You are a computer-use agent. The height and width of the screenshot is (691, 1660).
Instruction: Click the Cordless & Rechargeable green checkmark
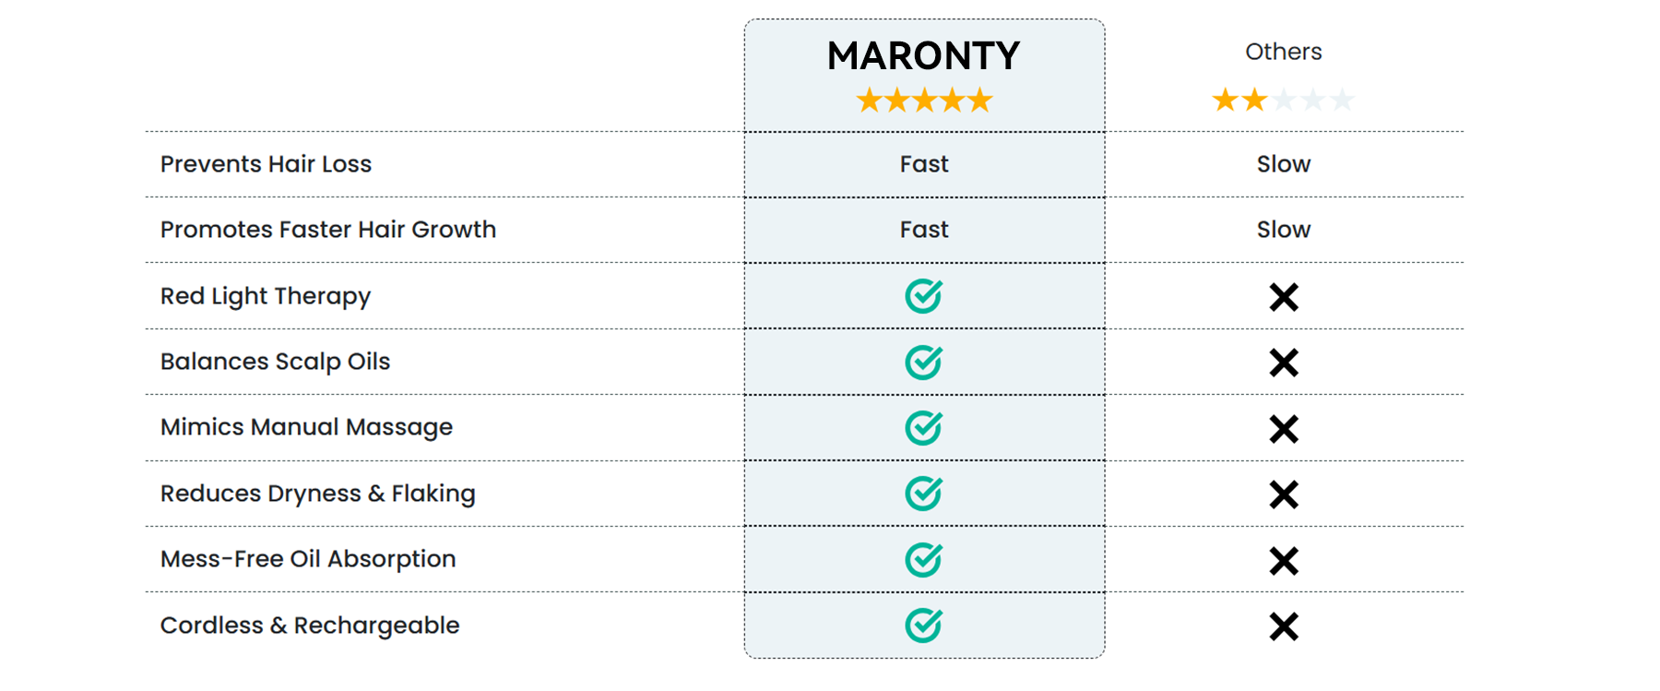(923, 625)
